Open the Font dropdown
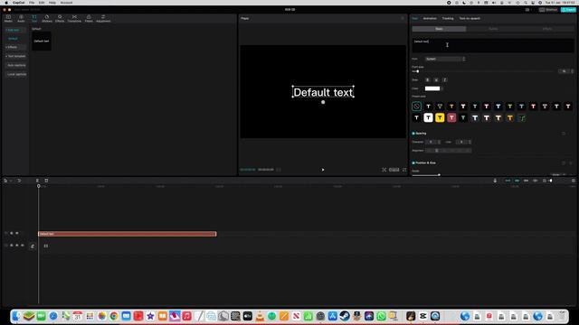 (445, 59)
